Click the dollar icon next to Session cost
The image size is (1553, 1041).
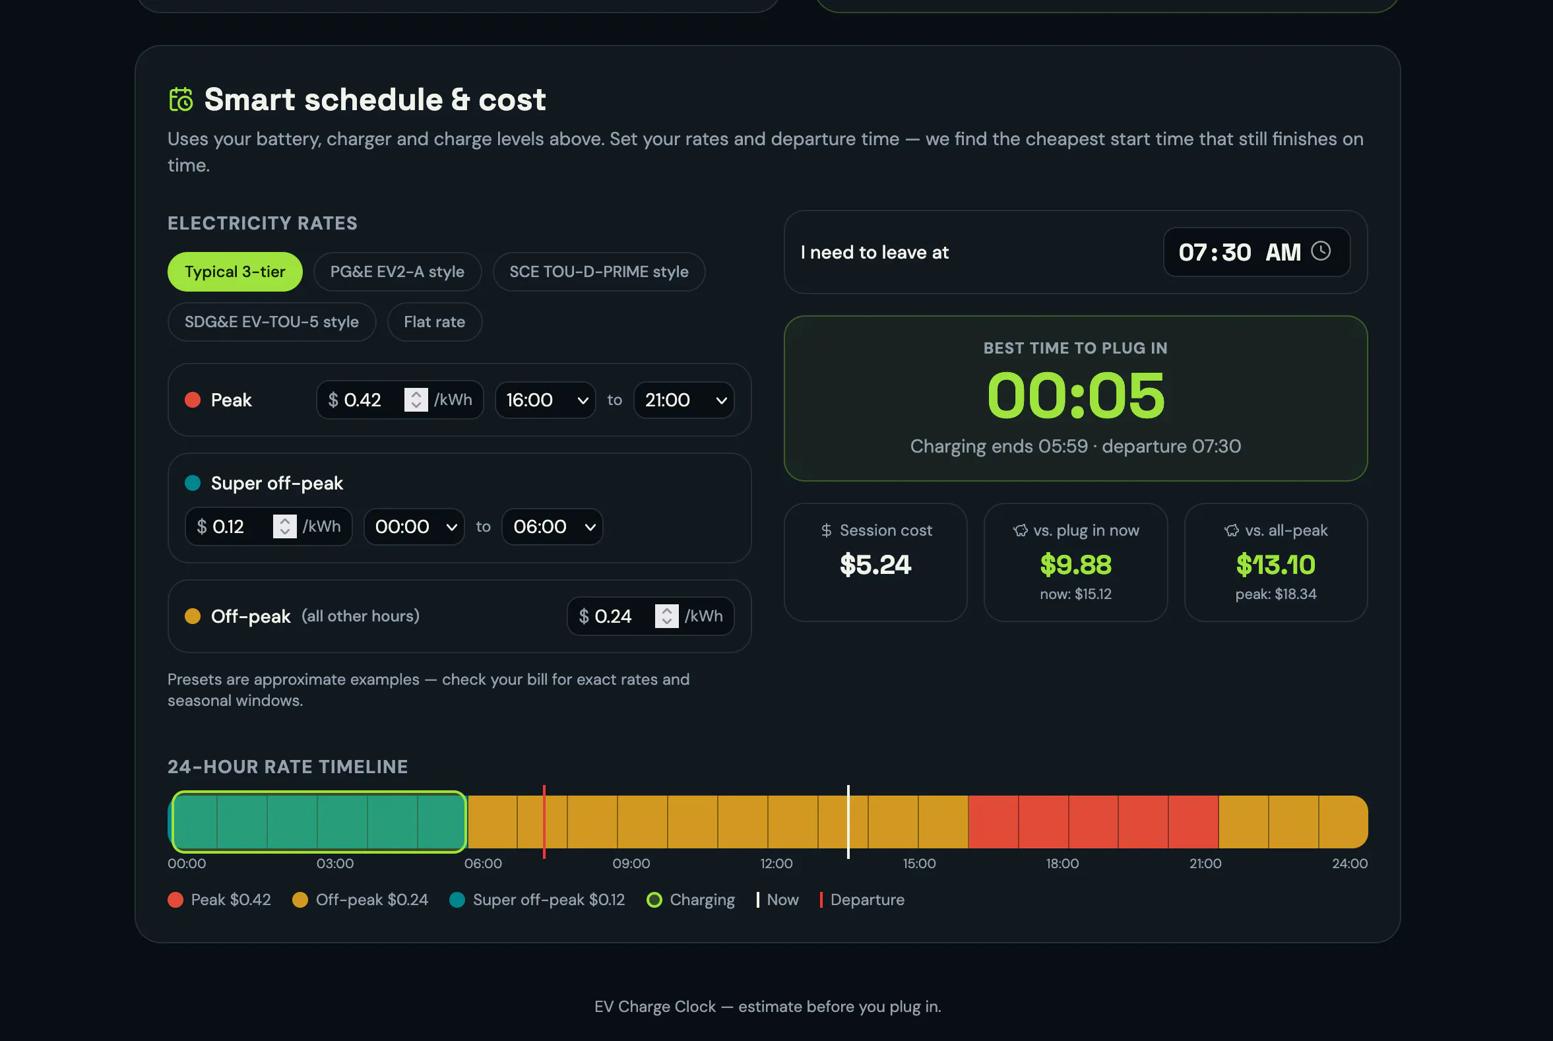[827, 530]
